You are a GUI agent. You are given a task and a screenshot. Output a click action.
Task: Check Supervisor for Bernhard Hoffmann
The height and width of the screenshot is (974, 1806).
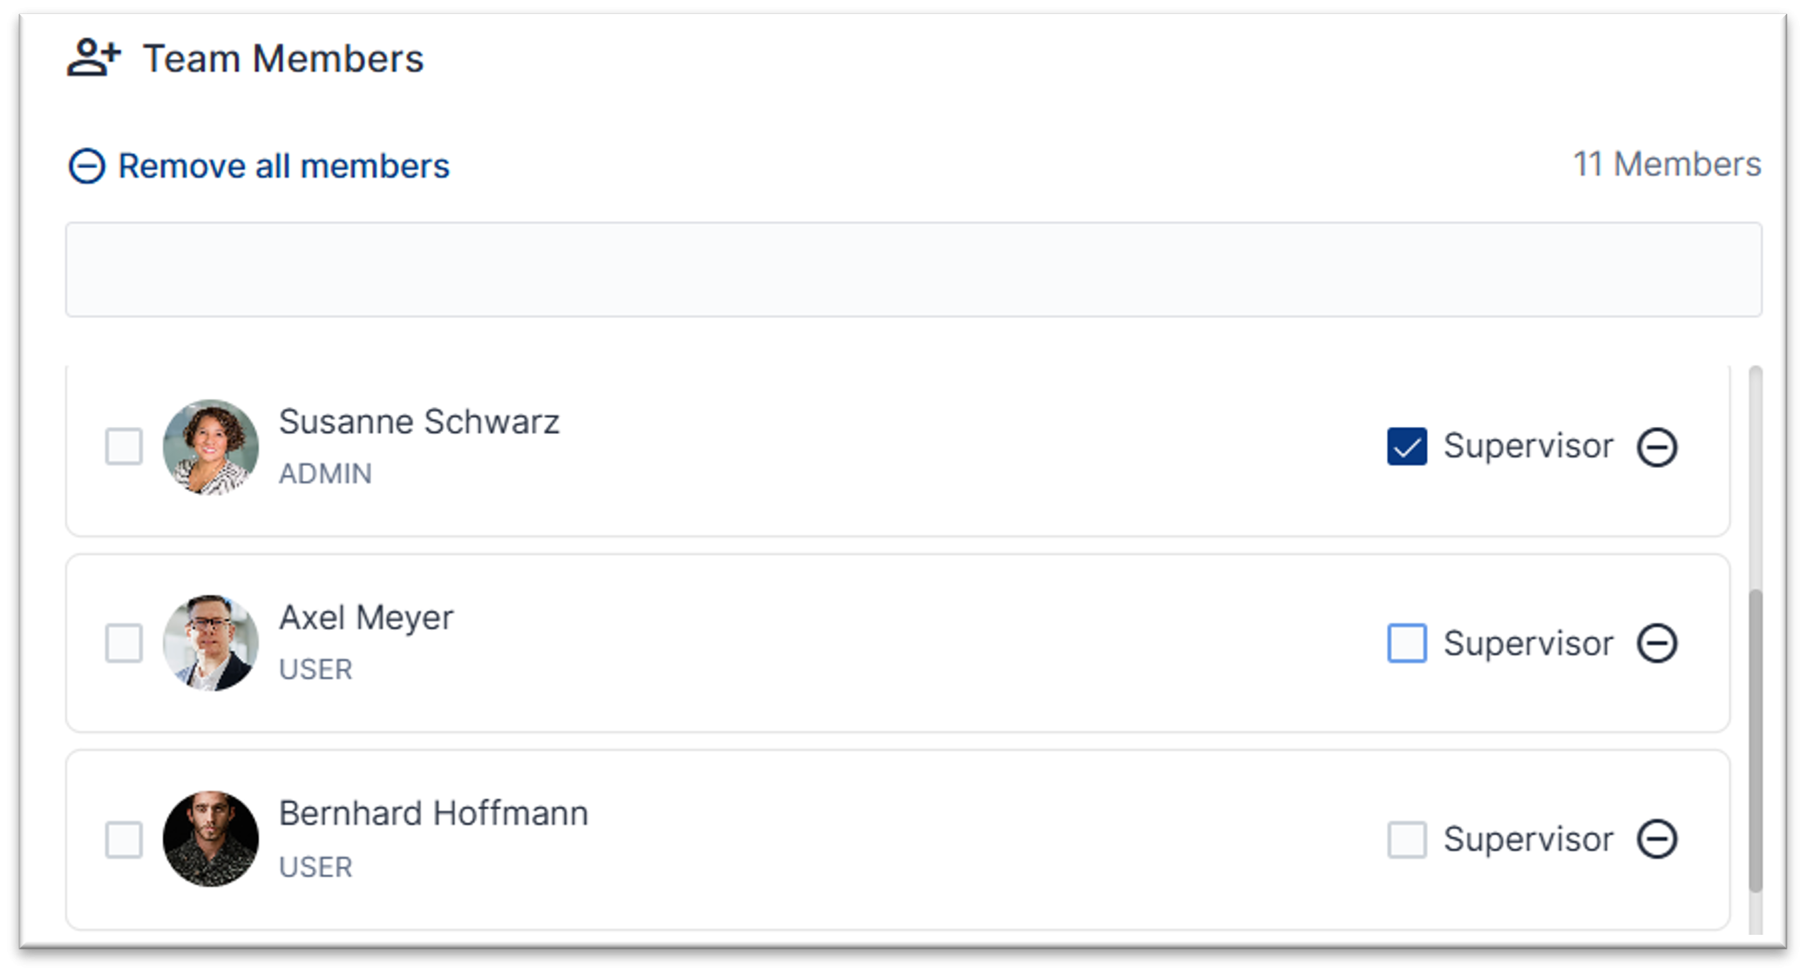click(1407, 840)
